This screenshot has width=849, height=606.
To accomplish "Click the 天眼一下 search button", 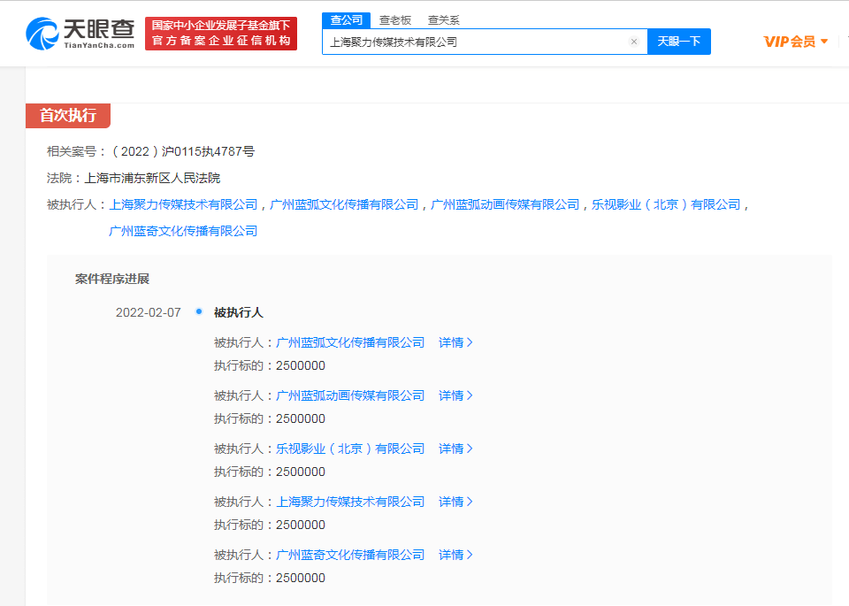I will pyautogui.click(x=679, y=42).
